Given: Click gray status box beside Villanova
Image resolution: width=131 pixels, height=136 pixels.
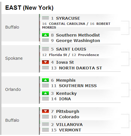Looking at the screenshot, I should point(45,124).
